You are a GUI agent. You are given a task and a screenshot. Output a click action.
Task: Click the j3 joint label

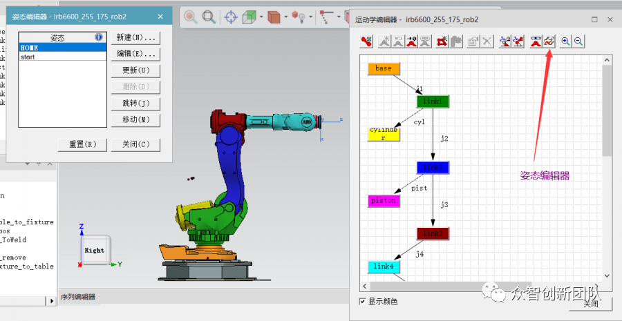click(x=444, y=205)
